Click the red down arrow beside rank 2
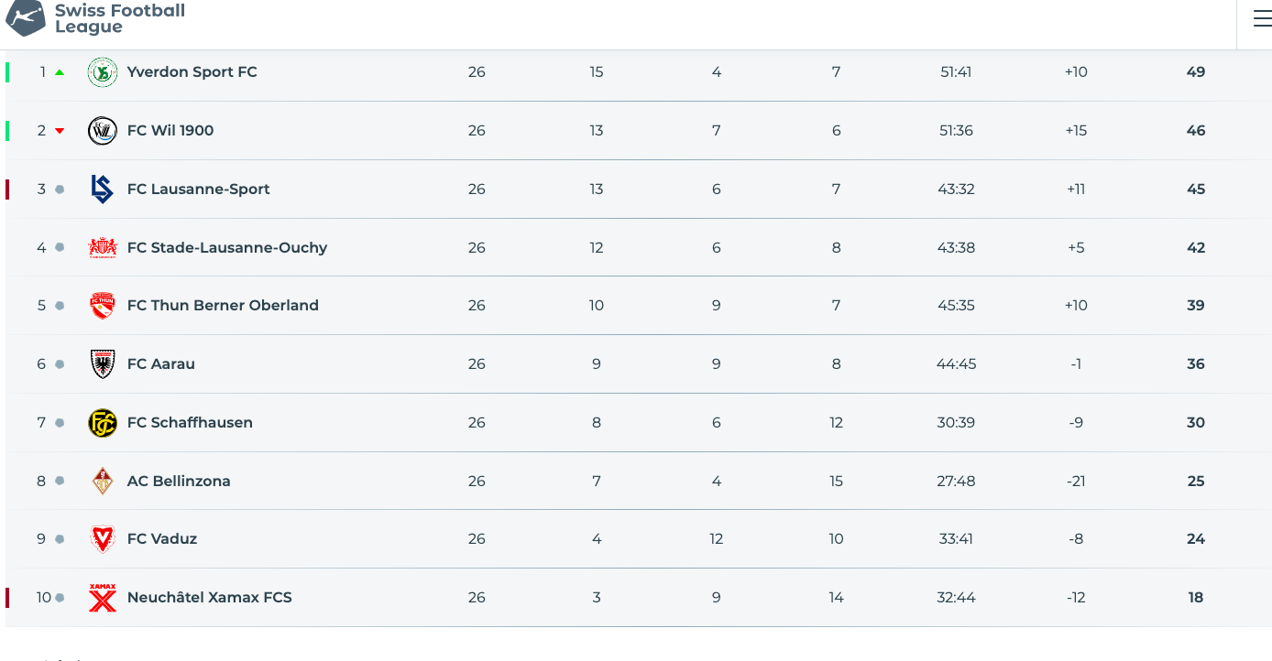The width and height of the screenshot is (1272, 661). pos(60,131)
